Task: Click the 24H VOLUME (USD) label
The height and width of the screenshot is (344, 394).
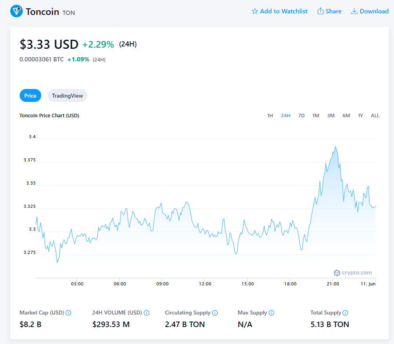Action: point(117,313)
